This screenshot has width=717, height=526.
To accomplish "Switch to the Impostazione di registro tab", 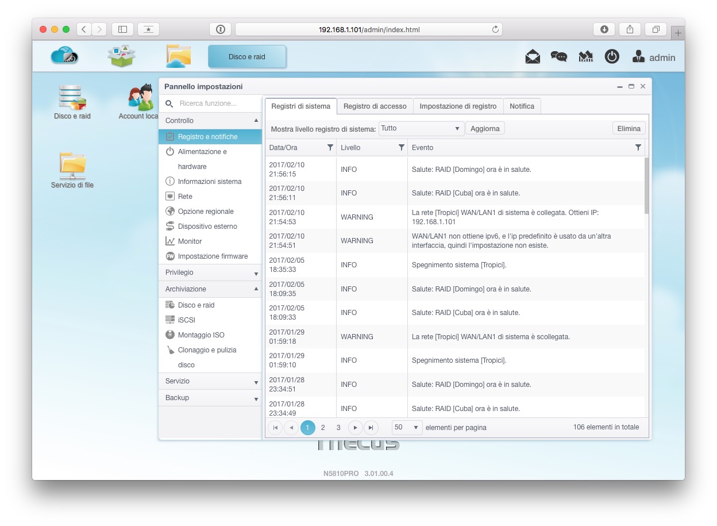I will (458, 106).
